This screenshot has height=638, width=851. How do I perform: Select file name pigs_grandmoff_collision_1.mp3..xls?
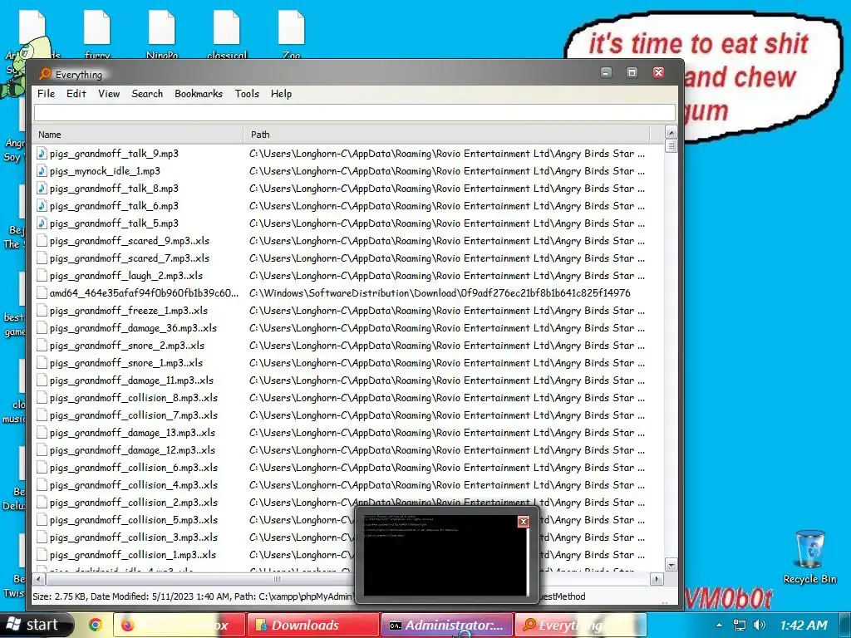click(x=133, y=554)
